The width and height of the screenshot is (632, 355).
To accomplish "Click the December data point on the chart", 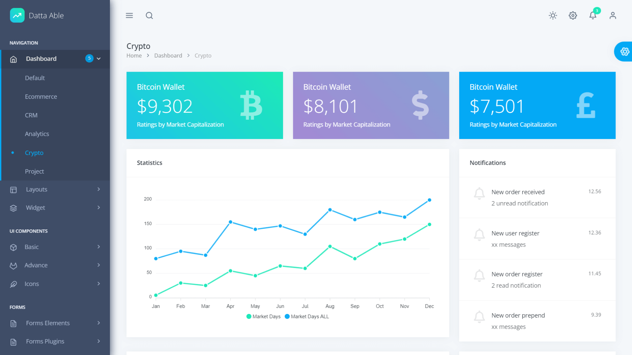I will 429,200.
